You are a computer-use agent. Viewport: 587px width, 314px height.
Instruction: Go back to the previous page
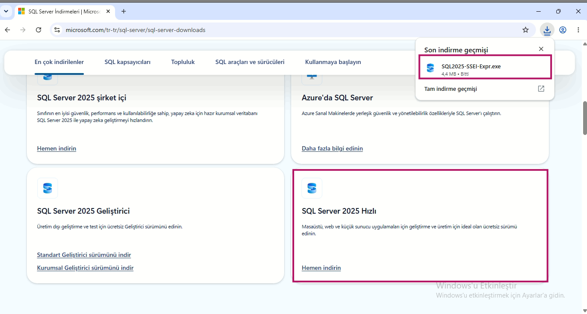[x=7, y=30]
